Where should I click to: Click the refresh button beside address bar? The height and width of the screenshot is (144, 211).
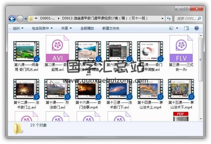[x=169, y=19]
